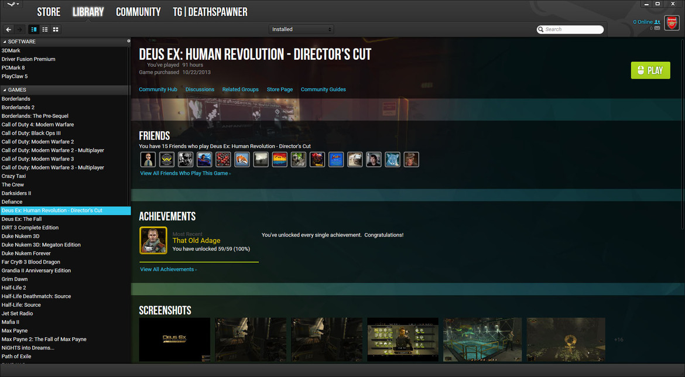This screenshot has width=685, height=377.
Task: Open the COMMUNITY tab
Action: point(138,12)
